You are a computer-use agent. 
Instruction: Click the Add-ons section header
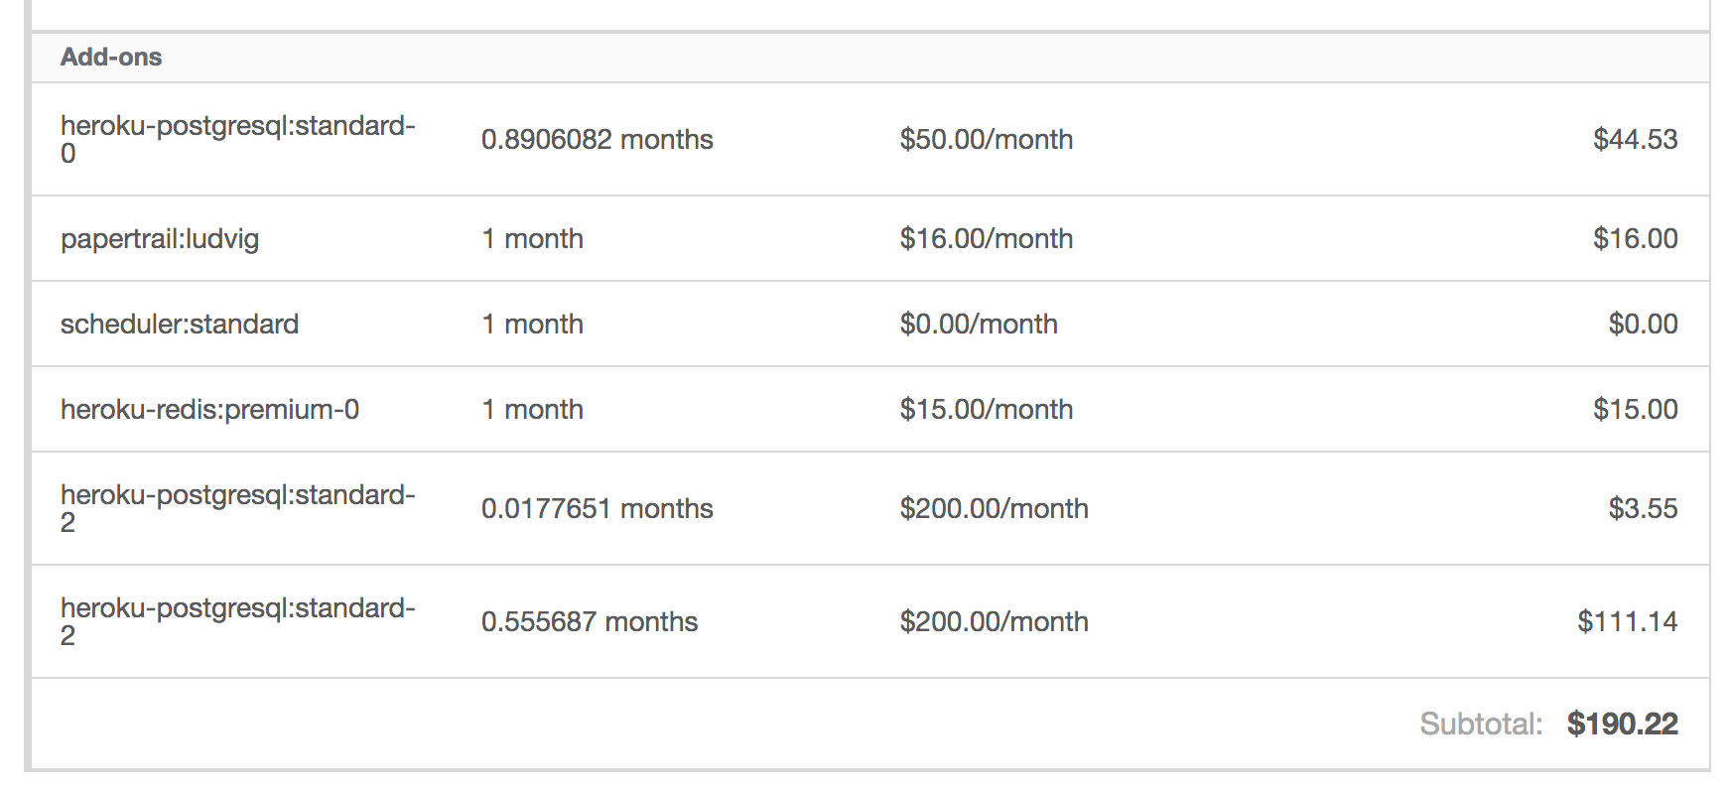pyautogui.click(x=111, y=58)
